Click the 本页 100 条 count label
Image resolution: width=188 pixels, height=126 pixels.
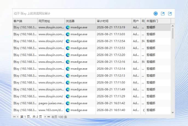tap(59, 117)
